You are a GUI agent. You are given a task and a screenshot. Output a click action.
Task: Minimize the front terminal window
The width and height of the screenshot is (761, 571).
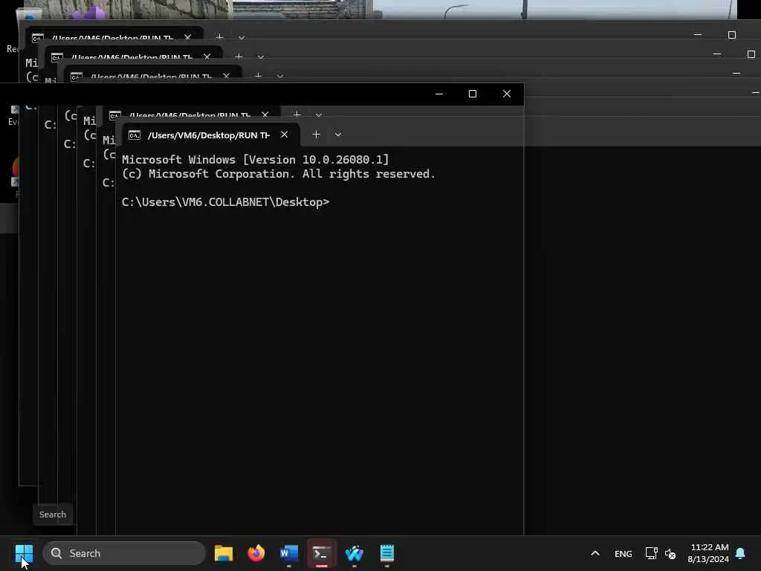[439, 94]
